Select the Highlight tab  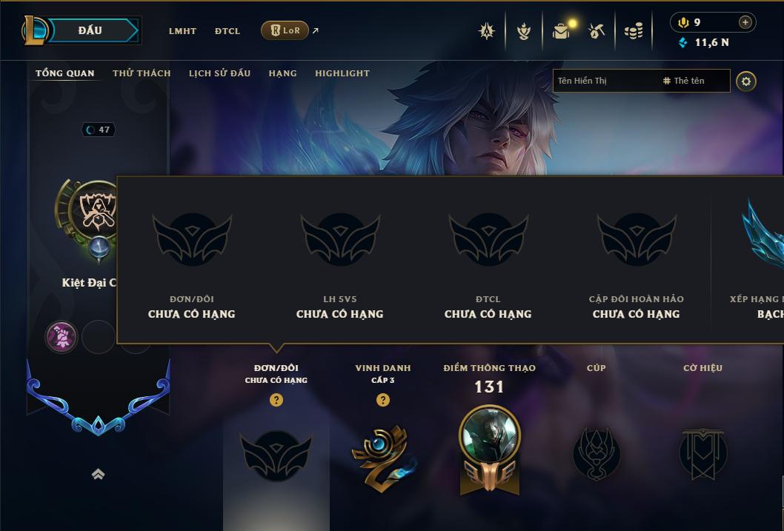coord(342,73)
